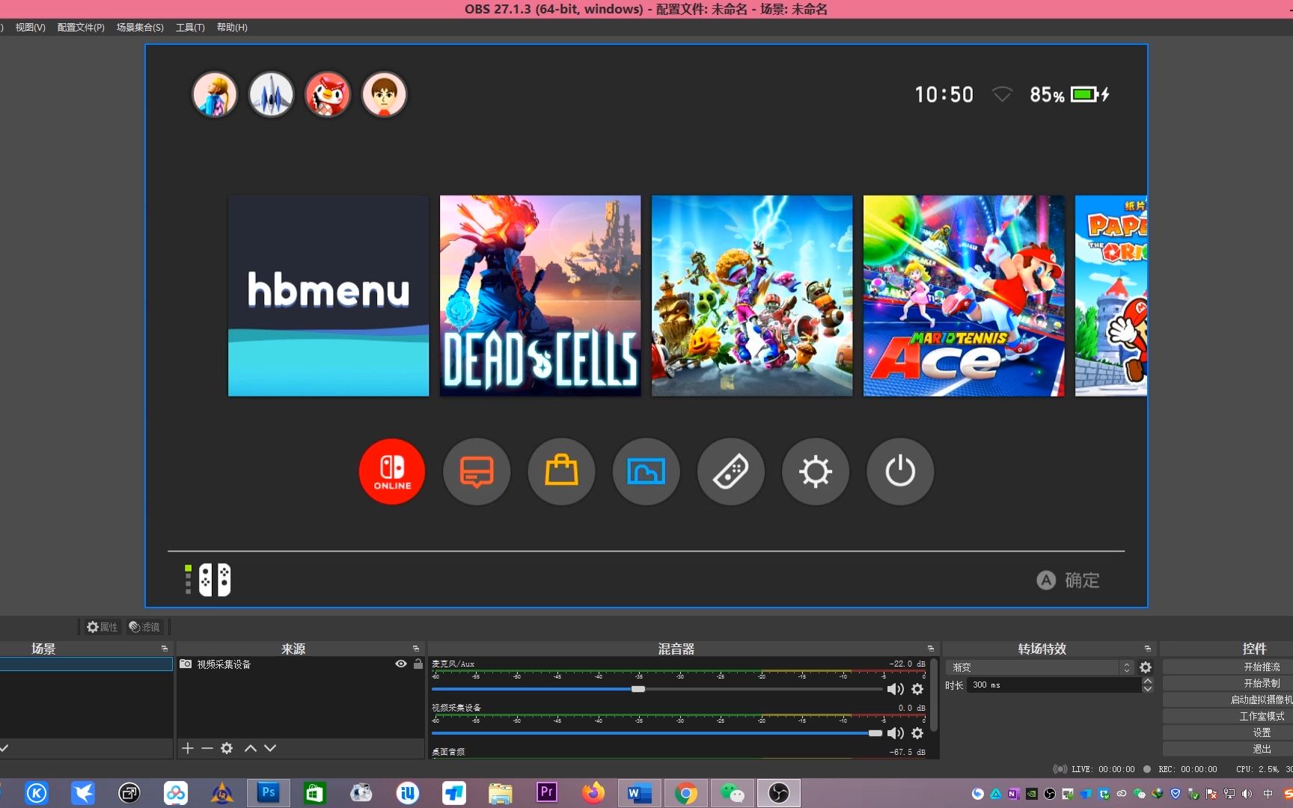
Task: Click the Dead Cells game tile
Action: coord(540,296)
